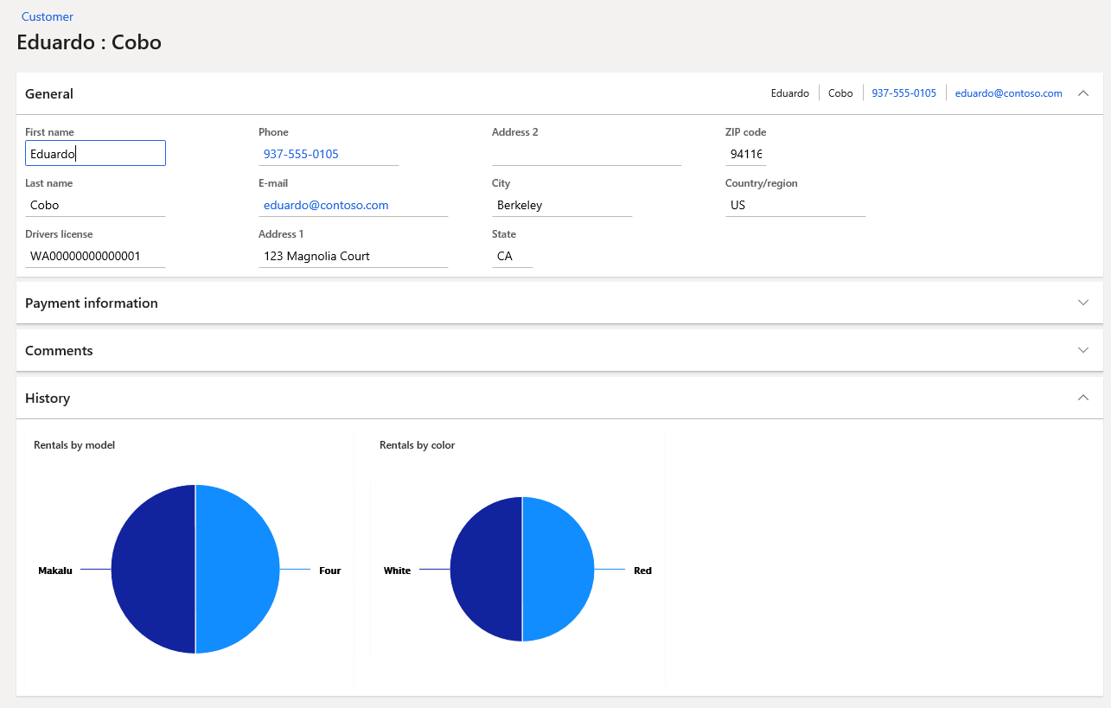Expand the Payment information section
This screenshot has width=1111, height=708.
point(1083,303)
